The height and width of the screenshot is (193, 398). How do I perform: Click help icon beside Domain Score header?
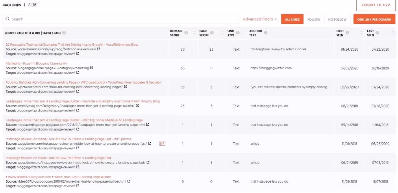pos(186,33)
